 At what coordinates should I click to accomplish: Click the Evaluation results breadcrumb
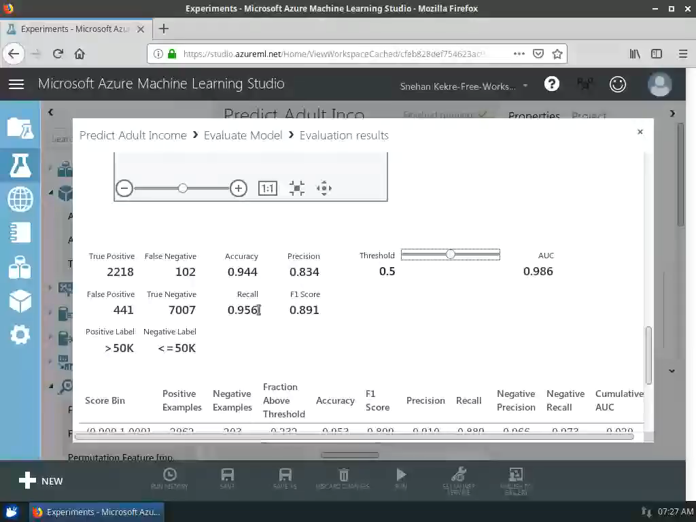pyautogui.click(x=344, y=135)
